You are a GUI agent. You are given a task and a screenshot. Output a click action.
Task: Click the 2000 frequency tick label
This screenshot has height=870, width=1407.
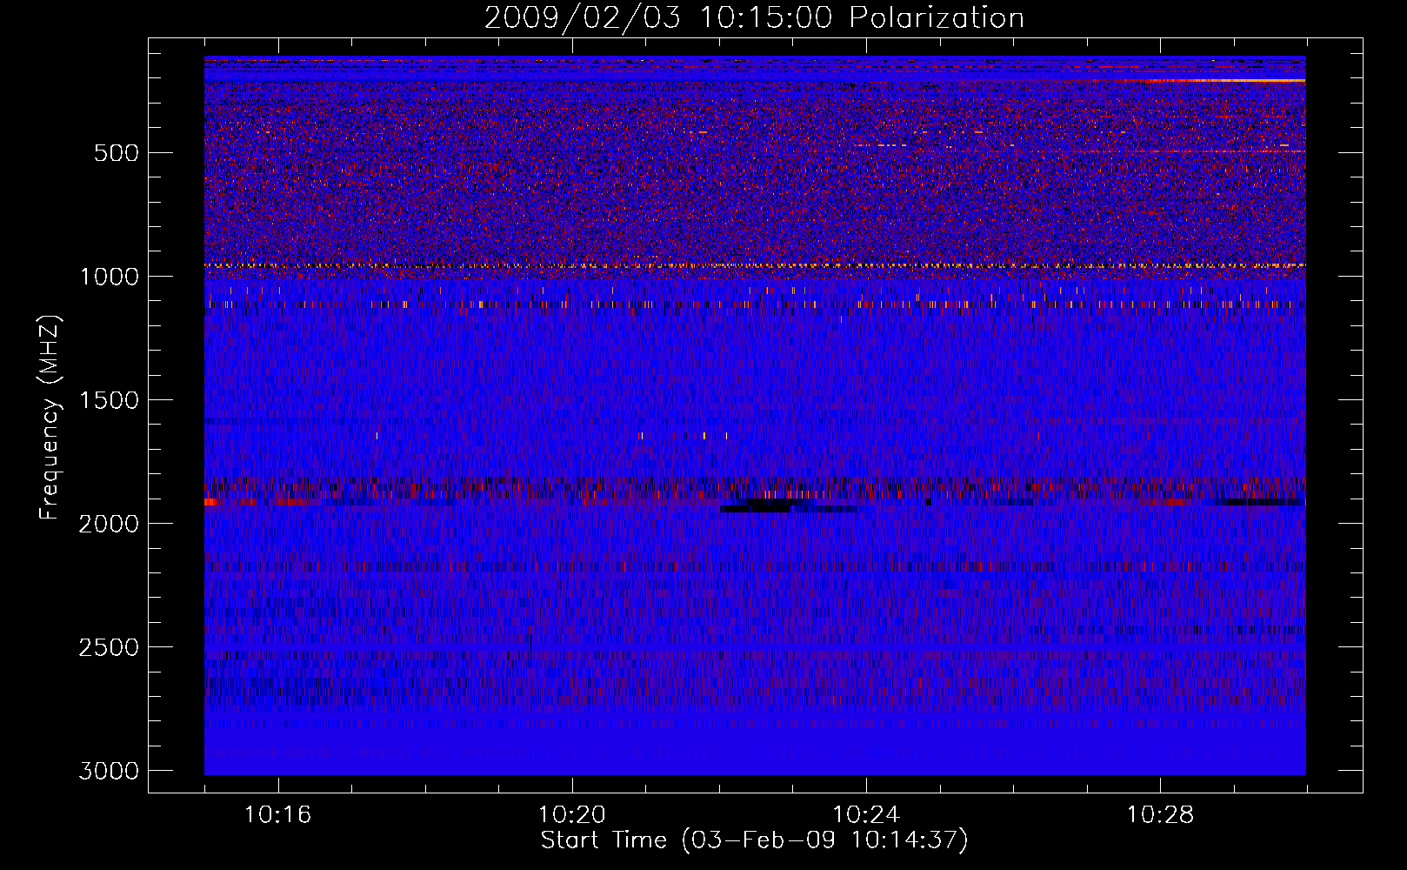coord(109,524)
